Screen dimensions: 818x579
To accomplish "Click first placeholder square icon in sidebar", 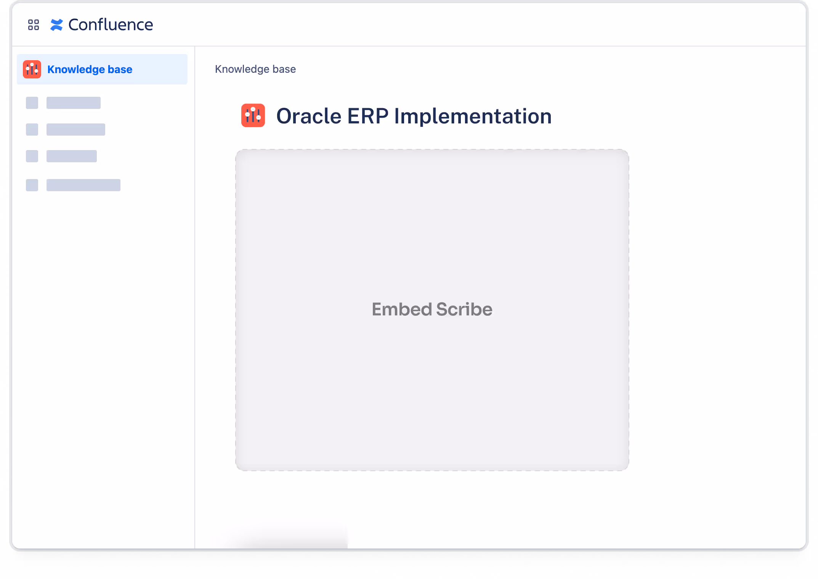I will pyautogui.click(x=32, y=103).
